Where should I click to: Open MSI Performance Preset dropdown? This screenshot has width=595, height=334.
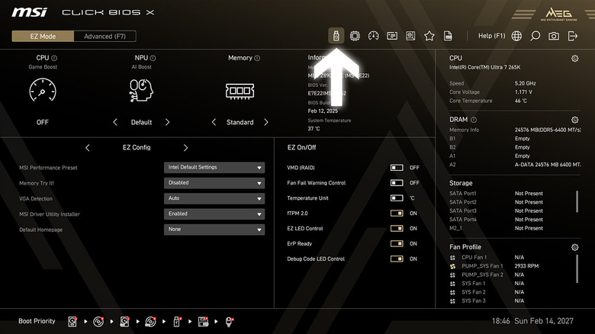(214, 168)
